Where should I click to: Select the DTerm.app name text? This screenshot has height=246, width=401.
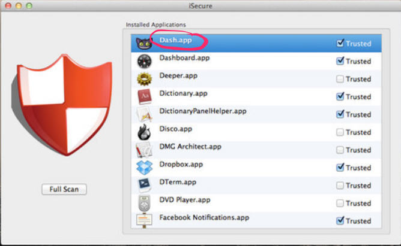point(178,183)
